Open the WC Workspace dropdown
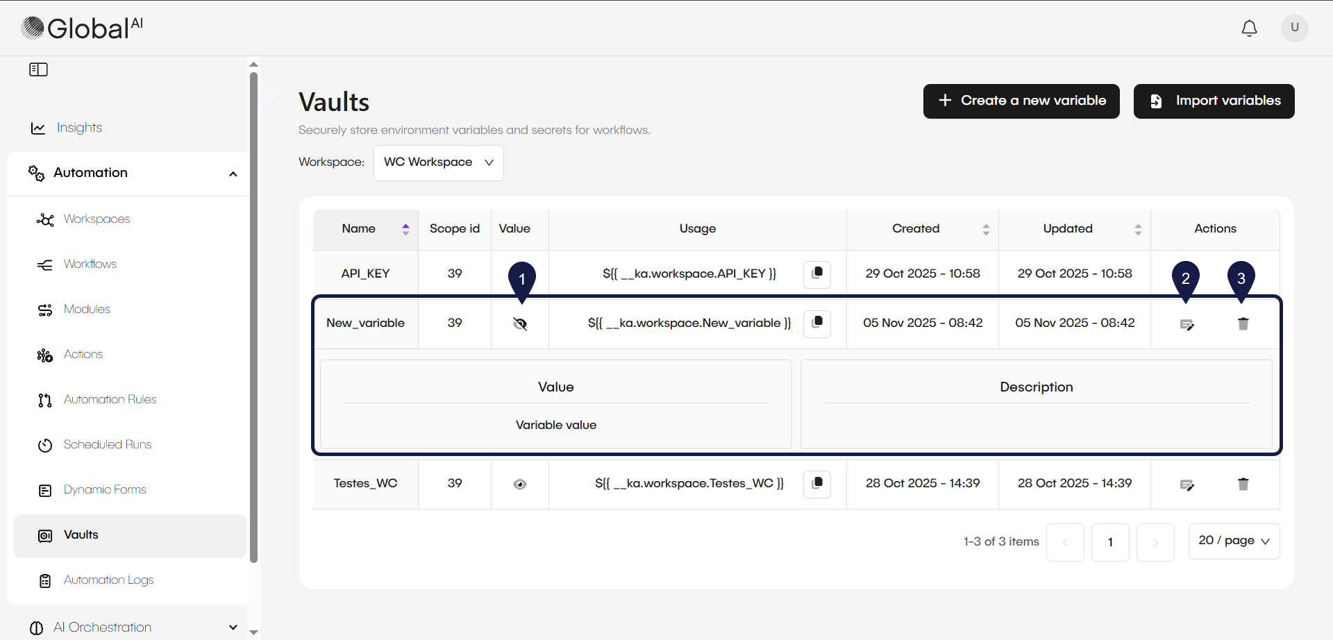This screenshot has width=1333, height=640. tap(438, 162)
